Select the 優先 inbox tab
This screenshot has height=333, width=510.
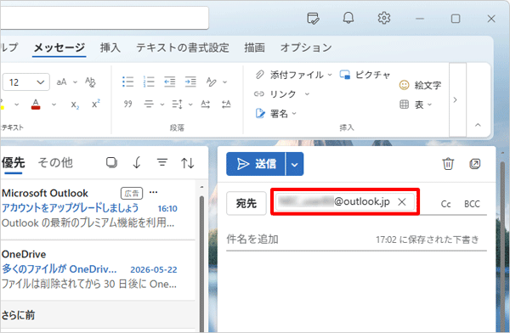pos(13,162)
